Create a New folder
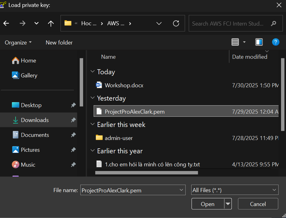The width and height of the screenshot is (286, 218). coord(59,43)
